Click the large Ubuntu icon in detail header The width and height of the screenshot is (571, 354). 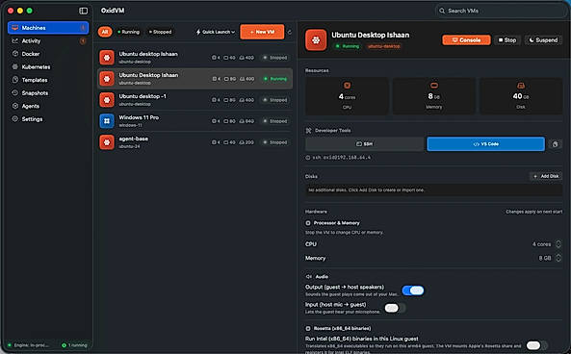click(x=316, y=40)
